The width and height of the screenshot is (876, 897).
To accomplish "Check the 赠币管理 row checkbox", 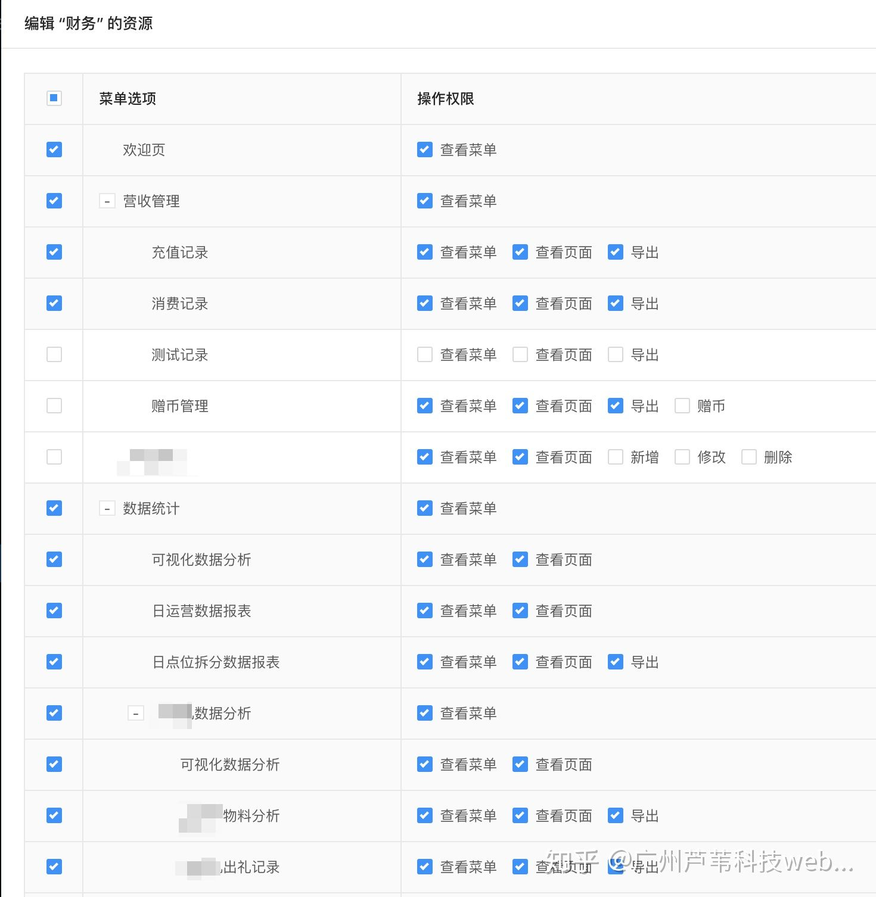I will (x=54, y=406).
